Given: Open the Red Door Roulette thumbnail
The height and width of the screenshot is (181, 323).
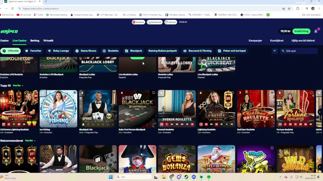Looking at the screenshot, I should (256, 109).
